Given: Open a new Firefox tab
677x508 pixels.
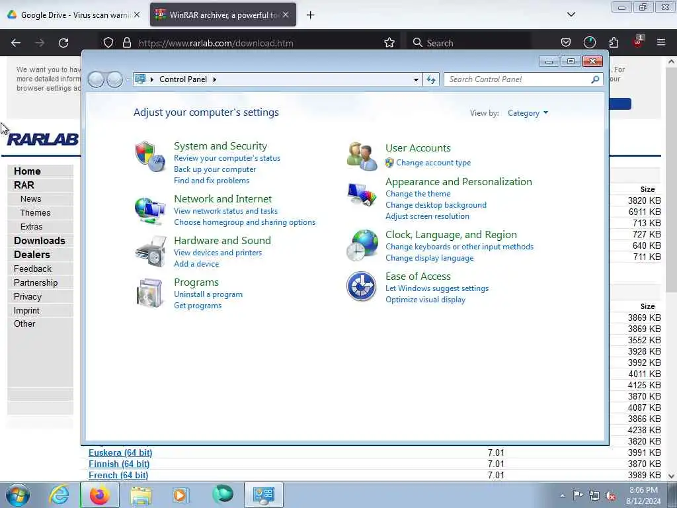Looking at the screenshot, I should click(x=310, y=15).
